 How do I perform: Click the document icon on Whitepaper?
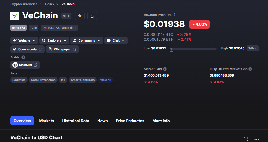(50, 49)
